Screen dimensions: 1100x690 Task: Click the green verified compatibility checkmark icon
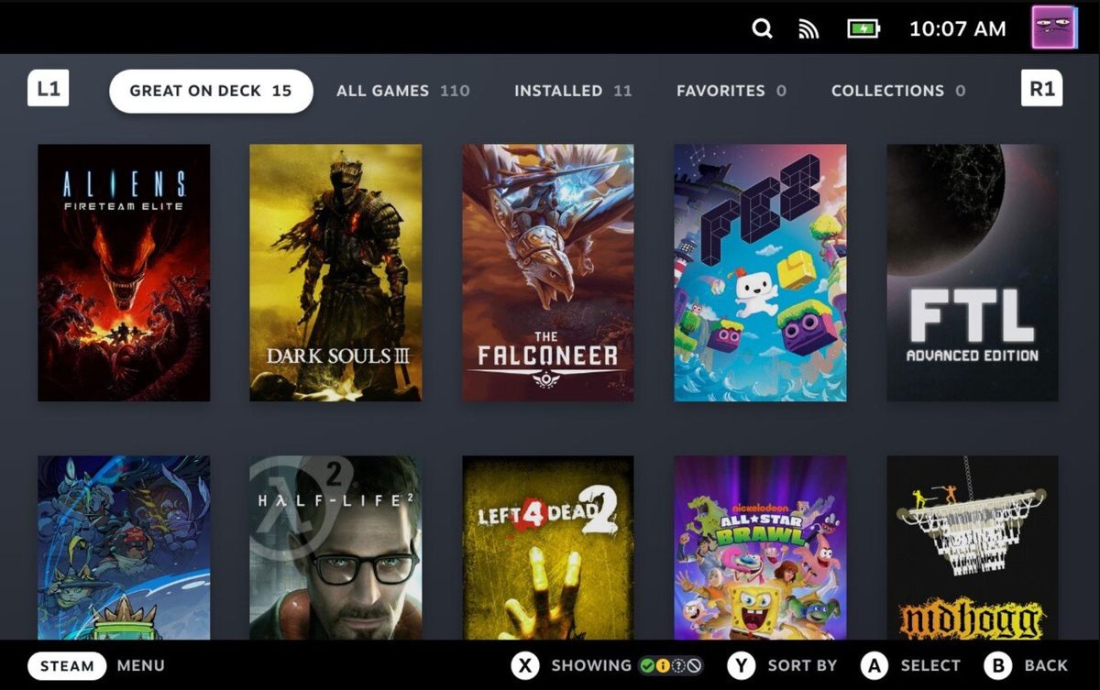pyautogui.click(x=647, y=666)
